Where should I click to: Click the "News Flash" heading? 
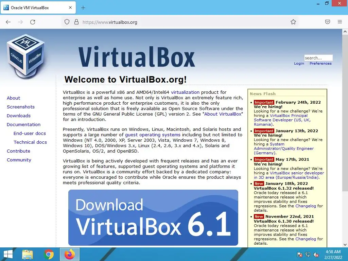[263, 94]
